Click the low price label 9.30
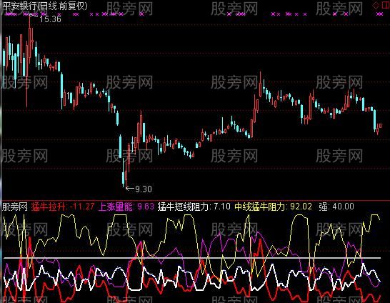This screenshot has height=303, width=390. (144, 189)
